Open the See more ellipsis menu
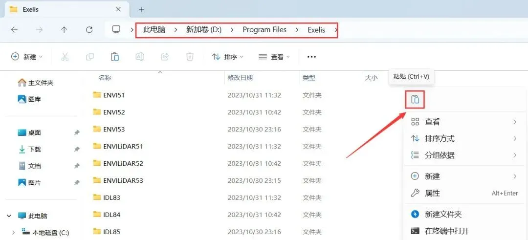 [311, 57]
